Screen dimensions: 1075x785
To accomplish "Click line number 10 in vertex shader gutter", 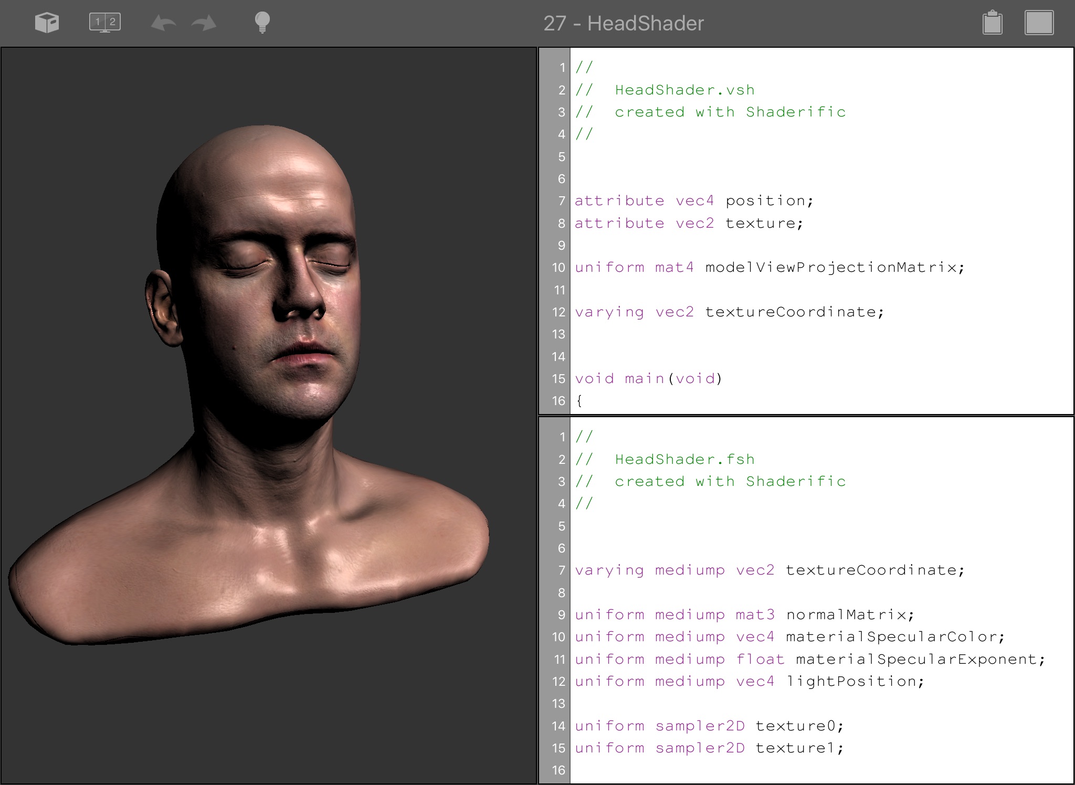I will coord(558,268).
